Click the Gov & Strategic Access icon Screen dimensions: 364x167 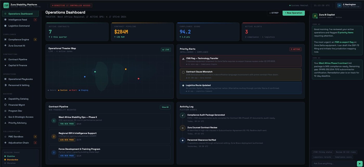[5, 117]
